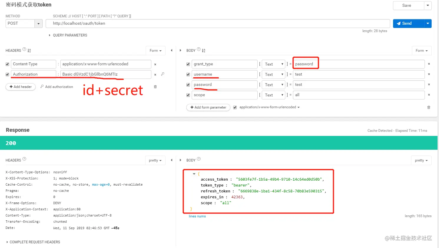This screenshot has width=439, height=248.
Task: Remove the password parameter row
Action: pos(429,84)
